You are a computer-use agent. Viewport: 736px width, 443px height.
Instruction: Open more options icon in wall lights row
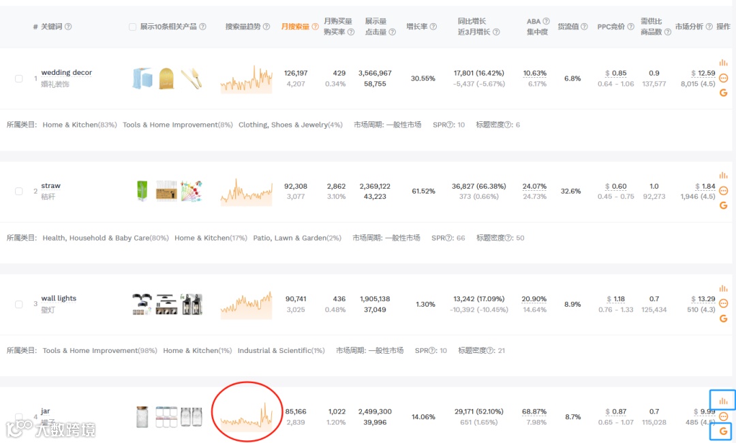[723, 303]
